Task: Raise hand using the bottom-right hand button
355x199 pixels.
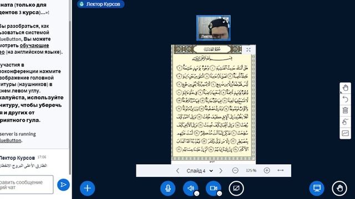Action: click(339, 188)
